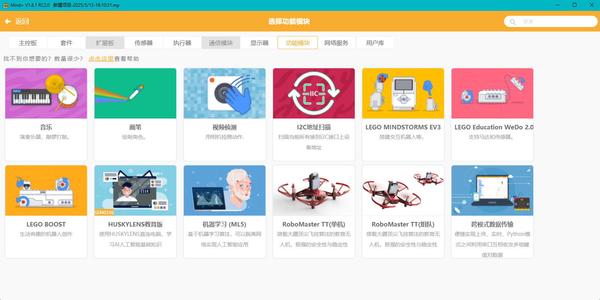This screenshot has height=300, width=600.
Task: Click the RoboMaster TT(单机) title
Action: pos(314,224)
